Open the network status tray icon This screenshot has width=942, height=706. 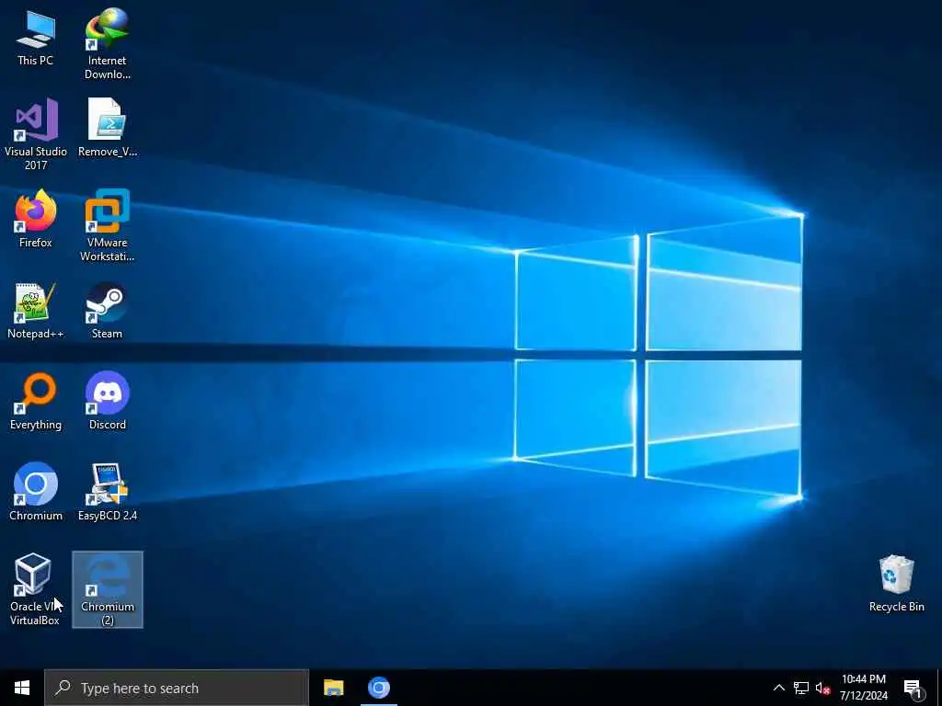[x=801, y=688]
